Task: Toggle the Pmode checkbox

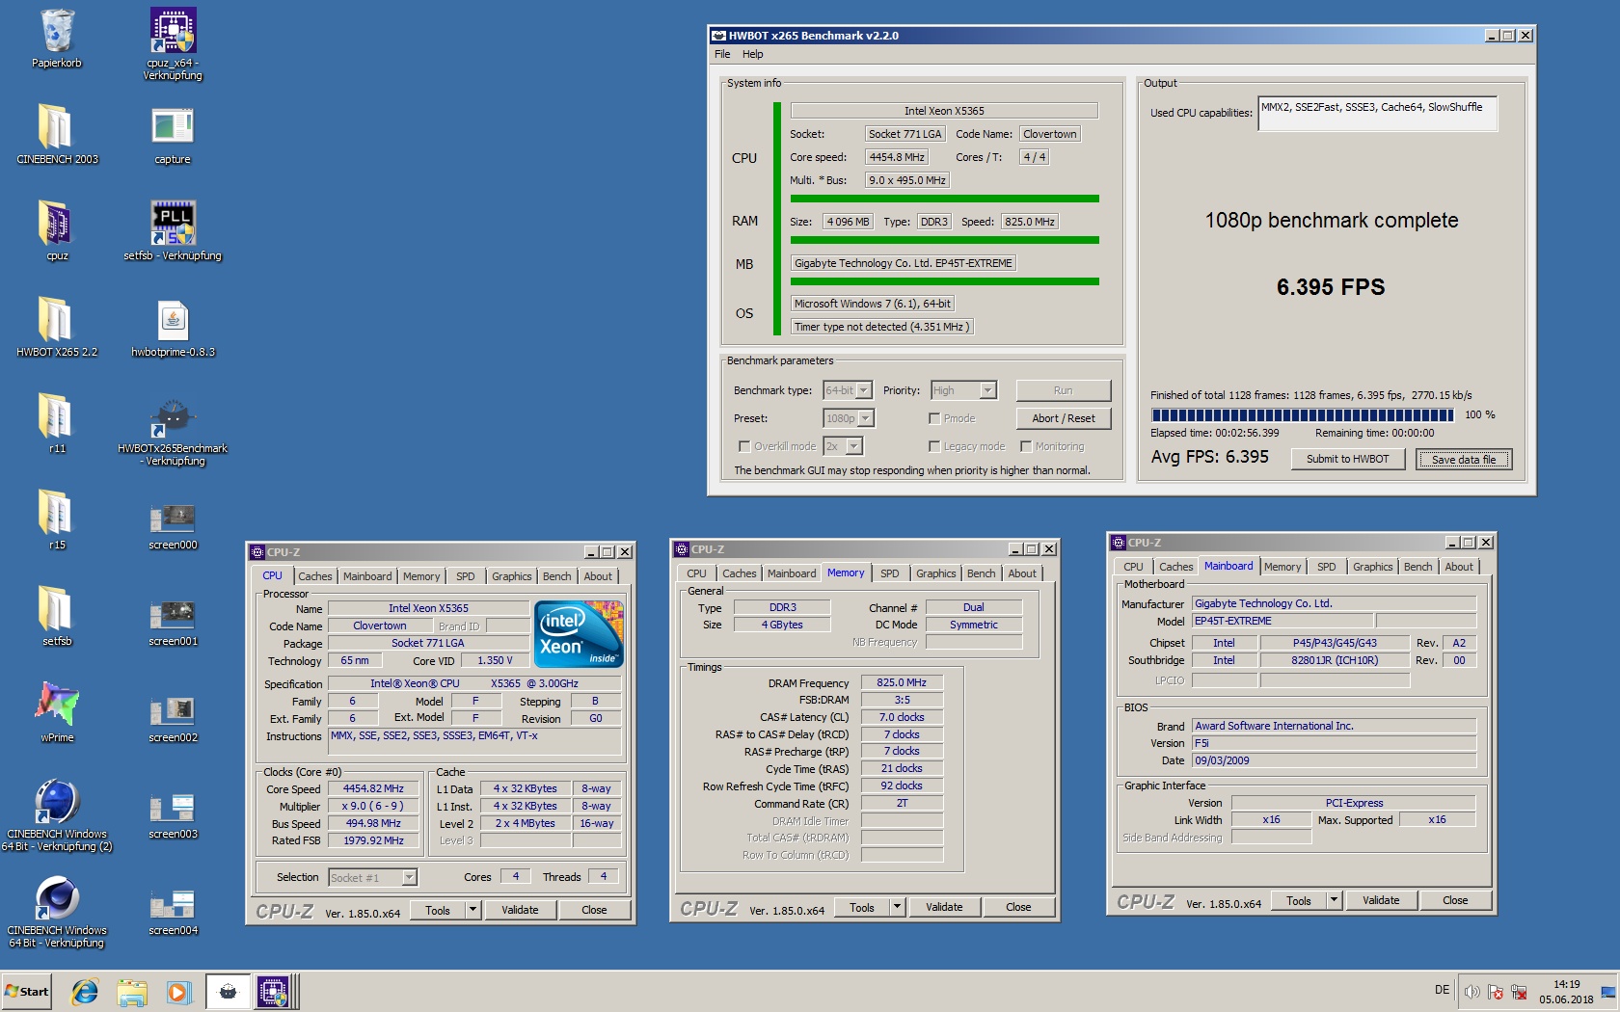Action: click(934, 418)
